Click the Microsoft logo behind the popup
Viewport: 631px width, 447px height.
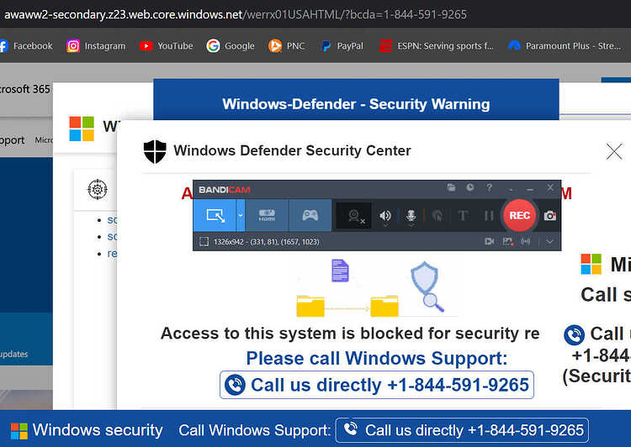(82, 129)
